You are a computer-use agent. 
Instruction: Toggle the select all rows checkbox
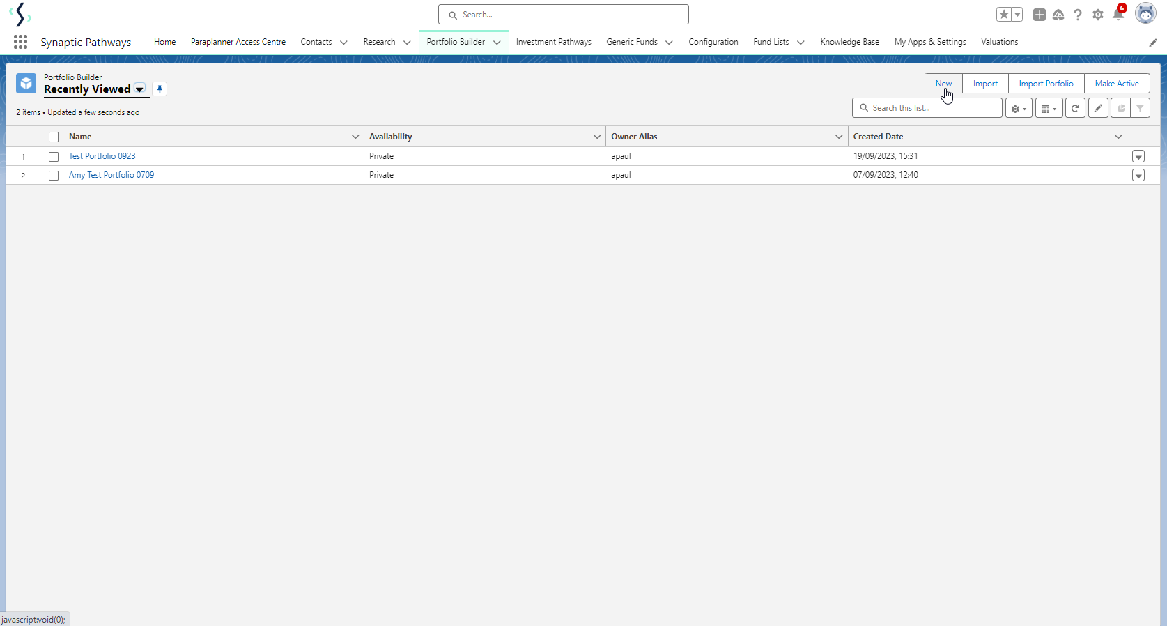[54, 137]
